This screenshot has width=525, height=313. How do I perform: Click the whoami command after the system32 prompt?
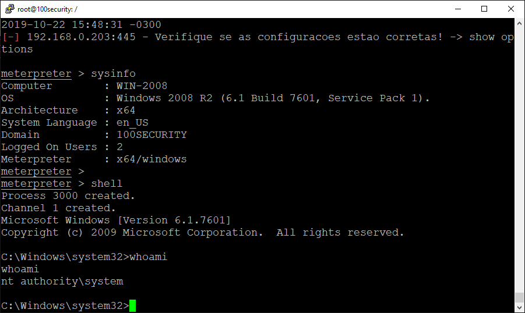[x=149, y=257]
